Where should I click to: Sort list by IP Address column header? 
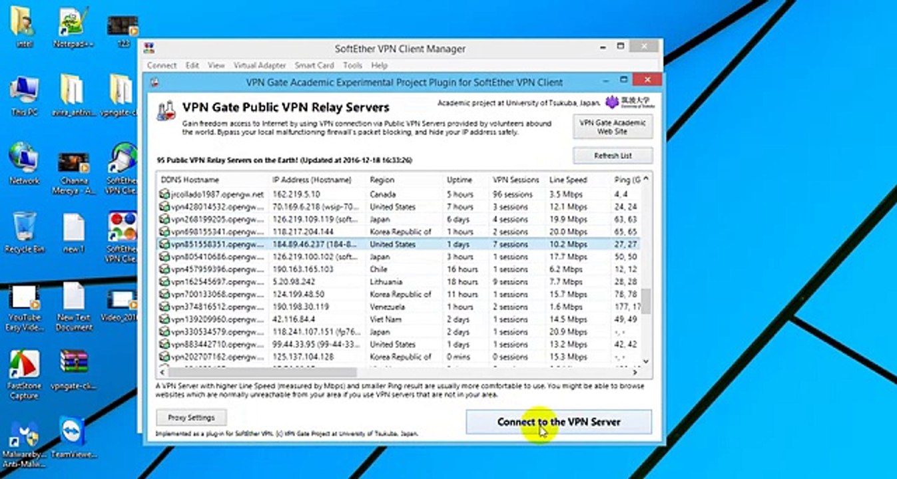pyautogui.click(x=318, y=180)
